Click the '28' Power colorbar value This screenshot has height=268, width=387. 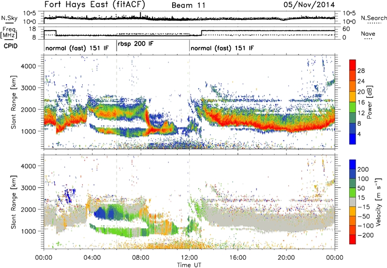pyautogui.click(x=361, y=71)
